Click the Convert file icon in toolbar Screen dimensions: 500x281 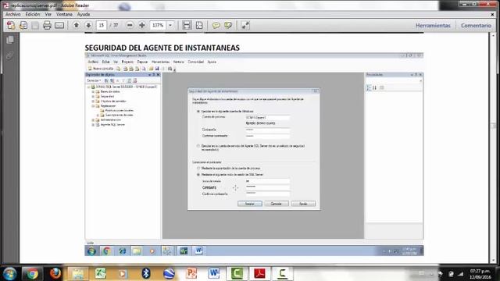(x=23, y=25)
